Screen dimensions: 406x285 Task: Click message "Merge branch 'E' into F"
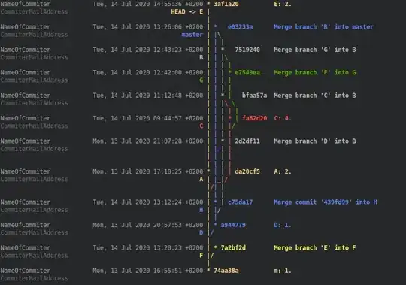pyautogui.click(x=314, y=247)
